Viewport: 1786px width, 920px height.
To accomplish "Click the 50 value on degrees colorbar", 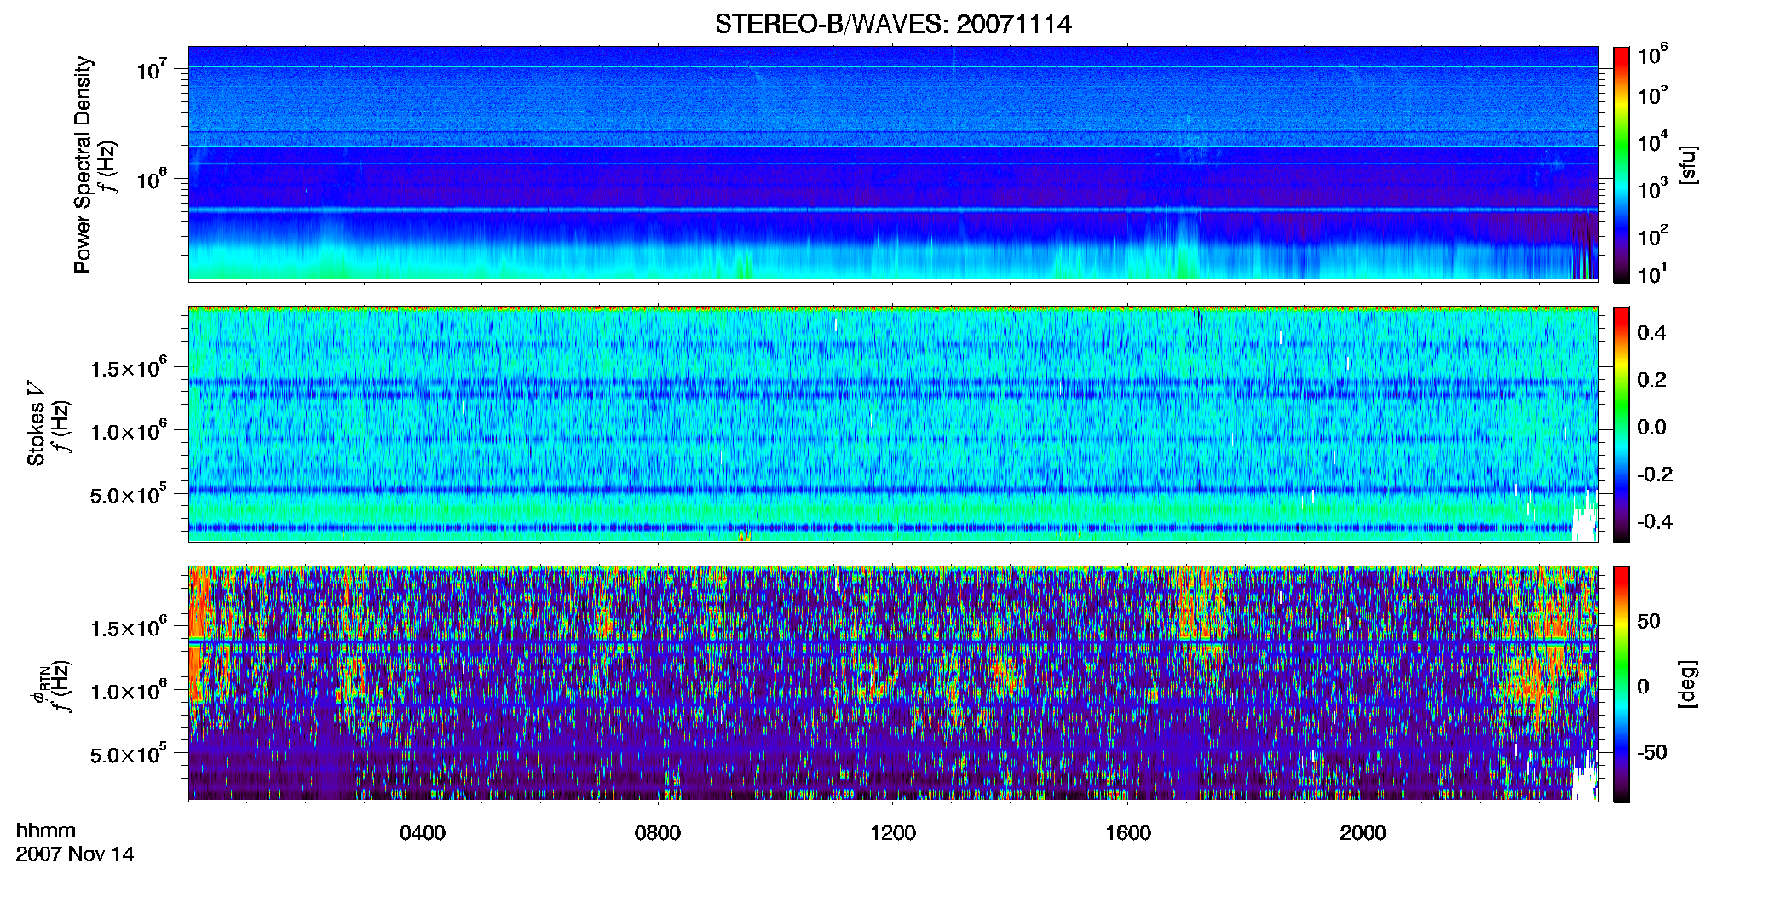I will tap(1649, 621).
